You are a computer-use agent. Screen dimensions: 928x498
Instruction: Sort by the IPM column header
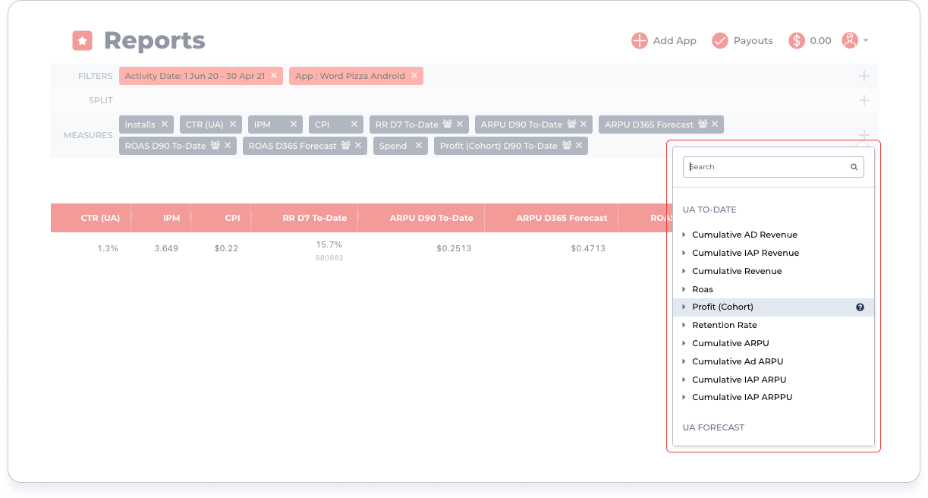(171, 218)
